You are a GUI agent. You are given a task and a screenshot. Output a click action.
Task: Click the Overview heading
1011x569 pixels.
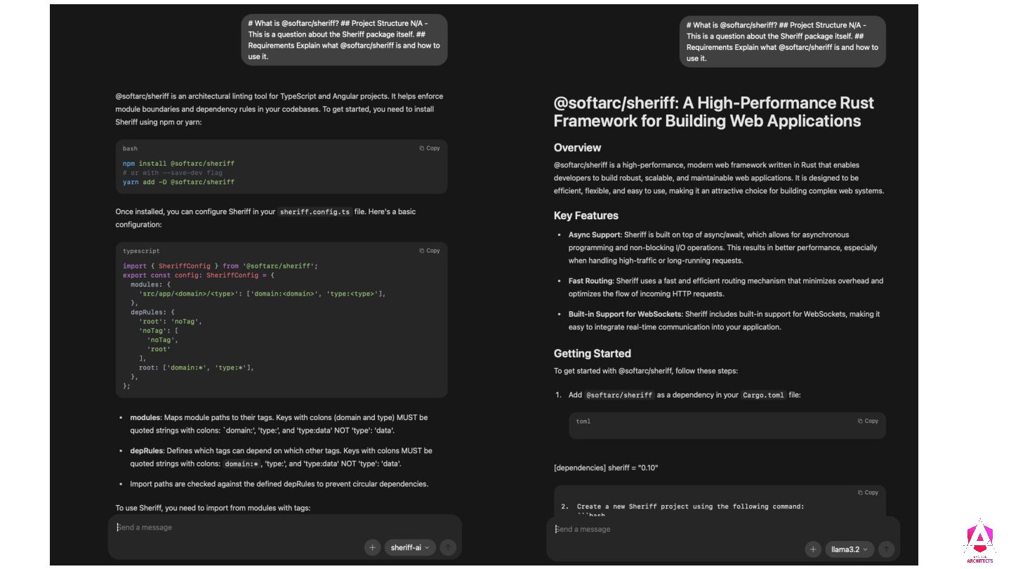[x=577, y=148]
